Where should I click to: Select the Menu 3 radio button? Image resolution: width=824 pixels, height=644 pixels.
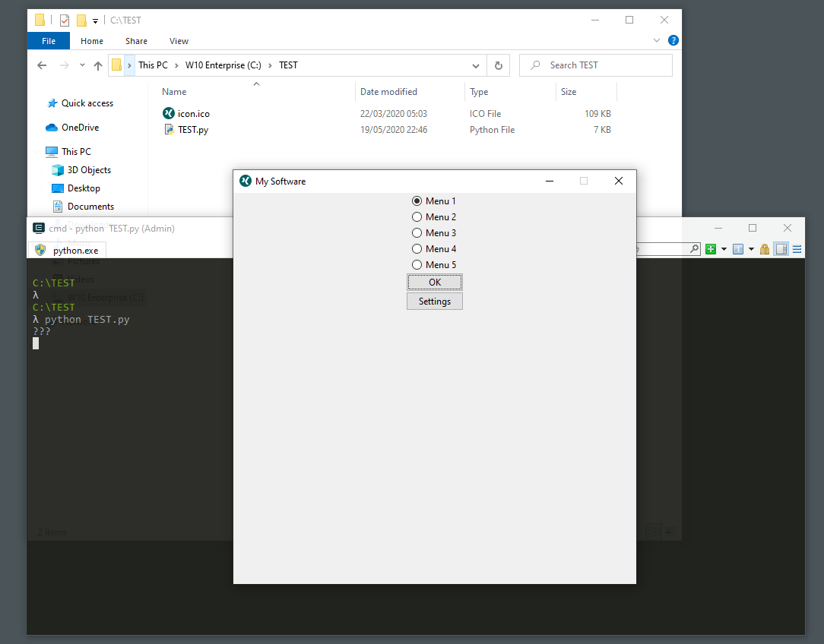tap(417, 233)
